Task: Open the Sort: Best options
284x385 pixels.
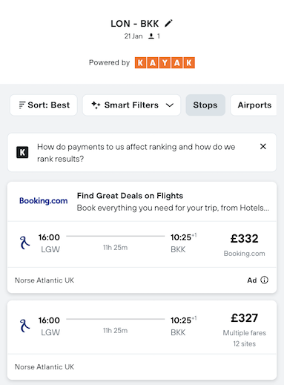Action: click(44, 105)
